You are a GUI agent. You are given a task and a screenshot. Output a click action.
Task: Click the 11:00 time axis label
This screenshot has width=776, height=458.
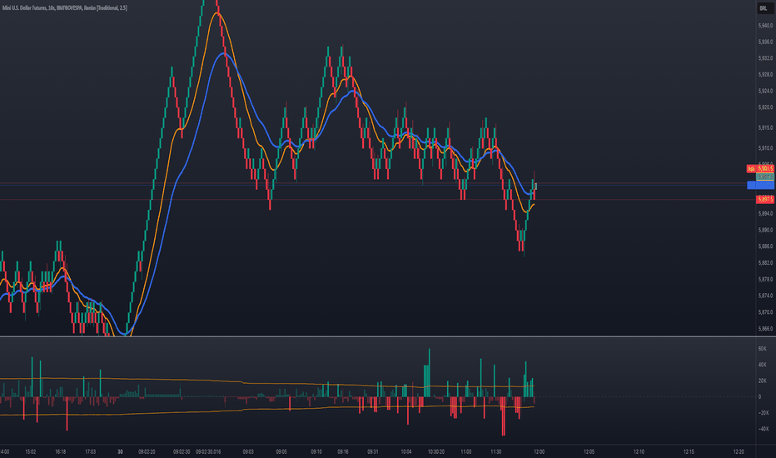(466, 451)
